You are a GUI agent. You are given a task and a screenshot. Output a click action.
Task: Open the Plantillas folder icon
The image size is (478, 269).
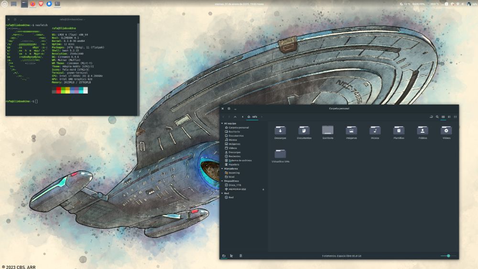click(x=399, y=130)
